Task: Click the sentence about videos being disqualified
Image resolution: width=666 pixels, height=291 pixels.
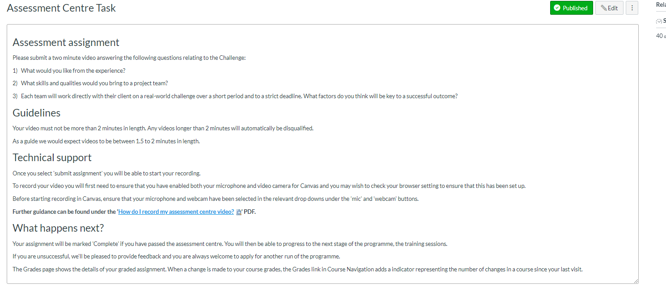Action: (163, 129)
